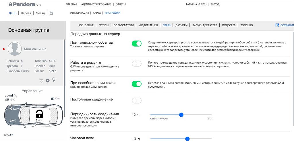Click the map location pin icon

[54, 80]
